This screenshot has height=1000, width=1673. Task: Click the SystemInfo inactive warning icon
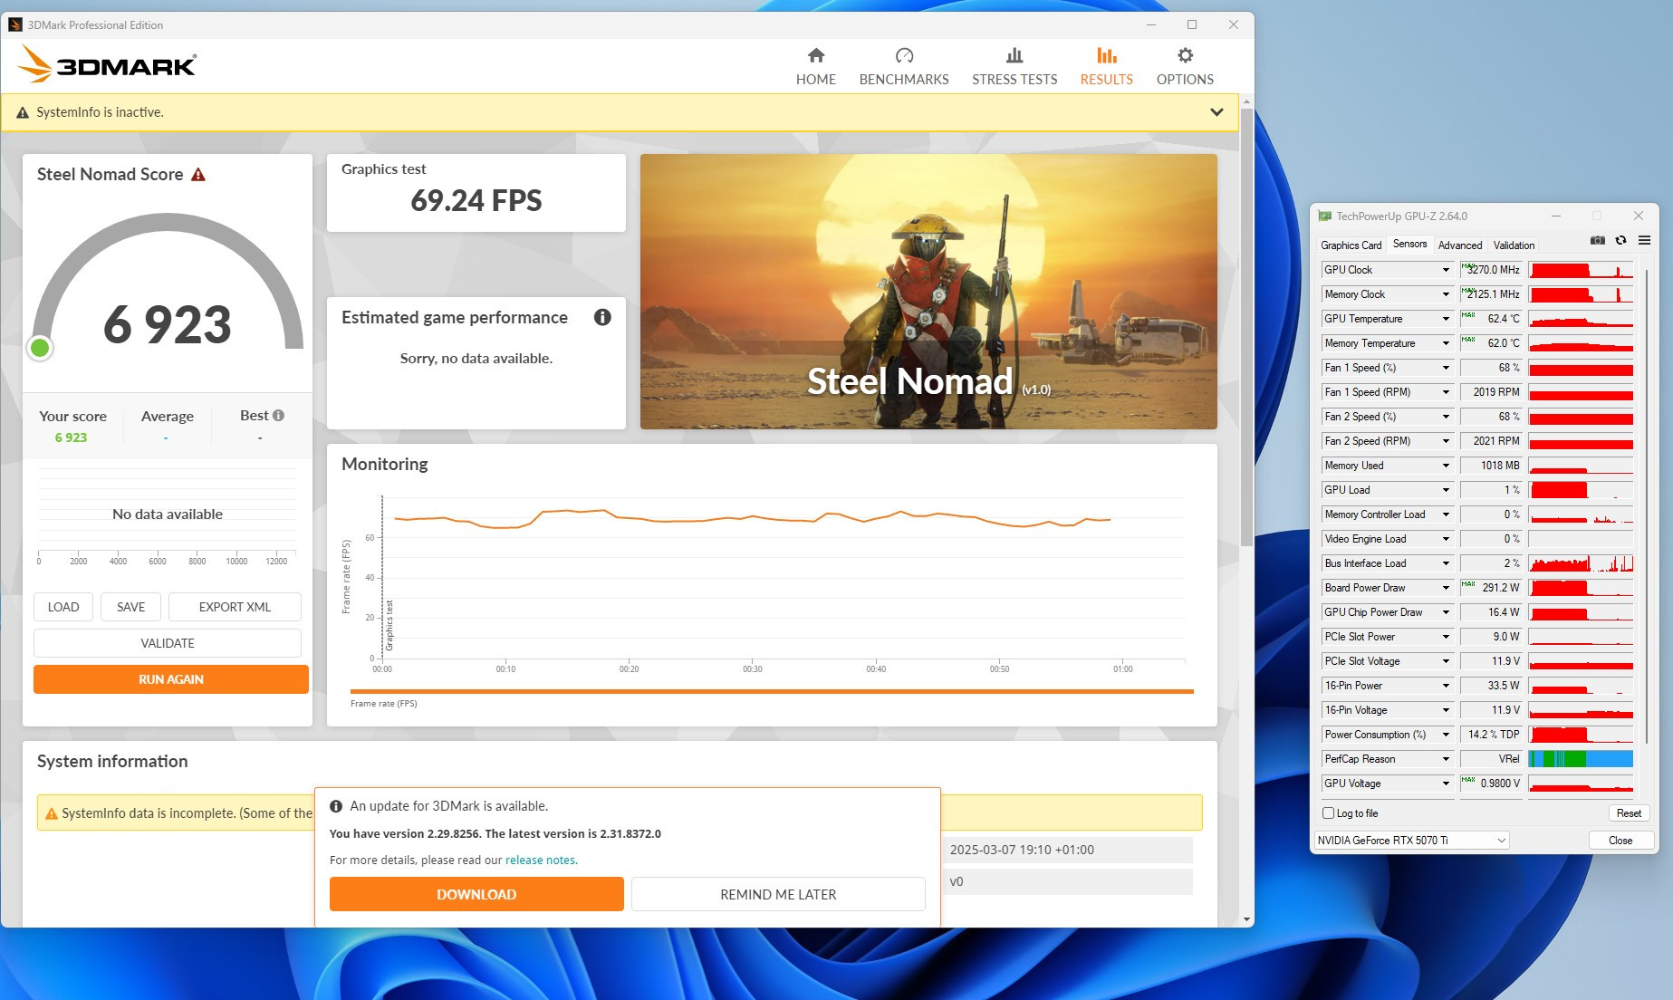[x=23, y=112]
